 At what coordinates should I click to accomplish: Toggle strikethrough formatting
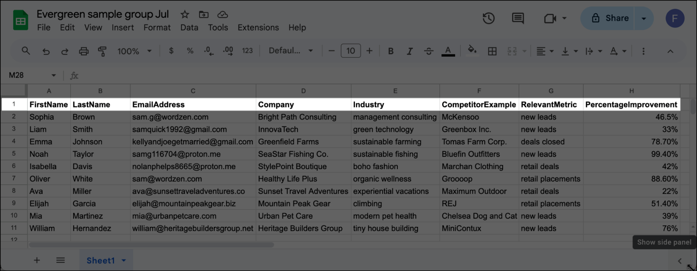click(x=429, y=51)
